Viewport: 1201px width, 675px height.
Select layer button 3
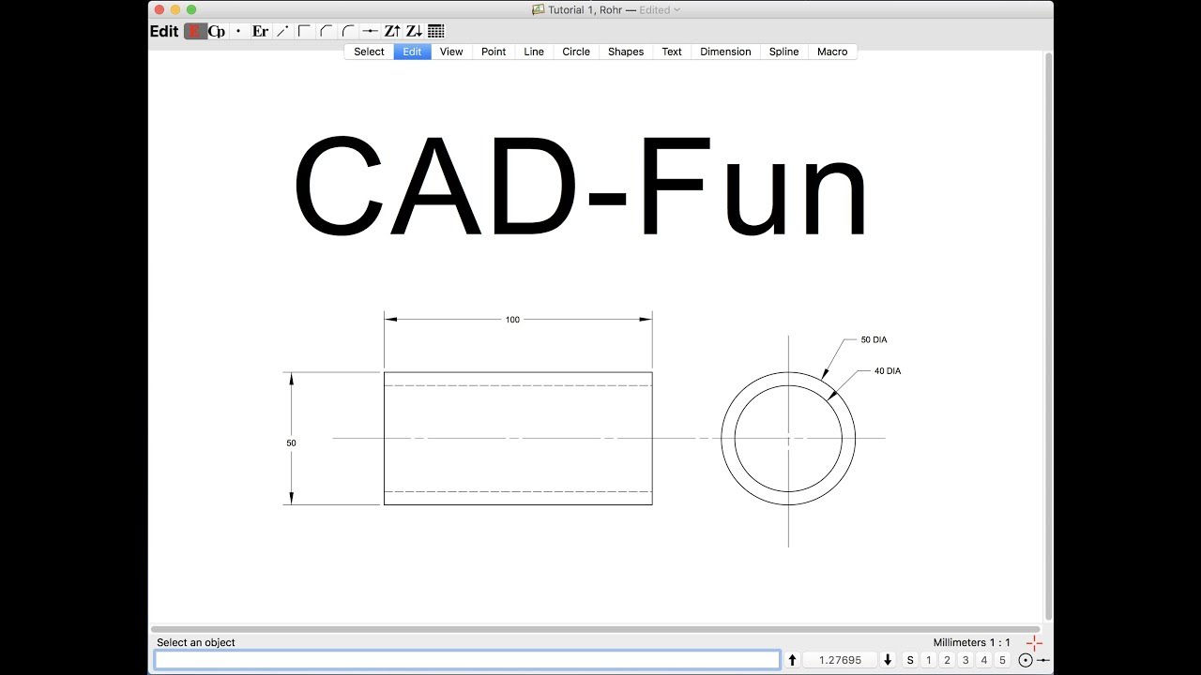coord(965,660)
